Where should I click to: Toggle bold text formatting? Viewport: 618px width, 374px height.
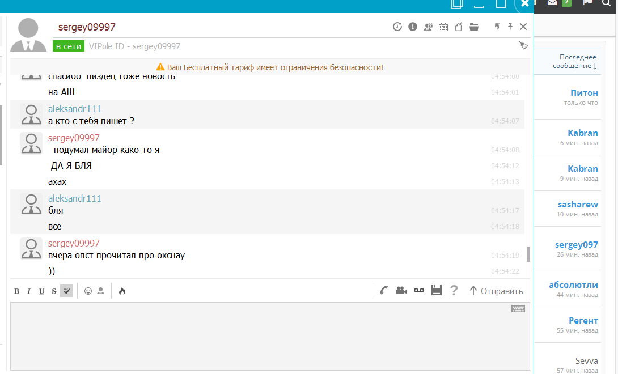[x=16, y=291]
